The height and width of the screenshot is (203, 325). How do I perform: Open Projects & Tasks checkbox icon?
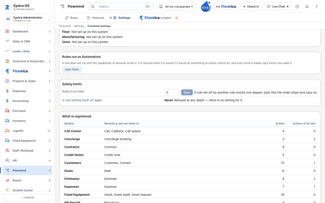coord(7,81)
